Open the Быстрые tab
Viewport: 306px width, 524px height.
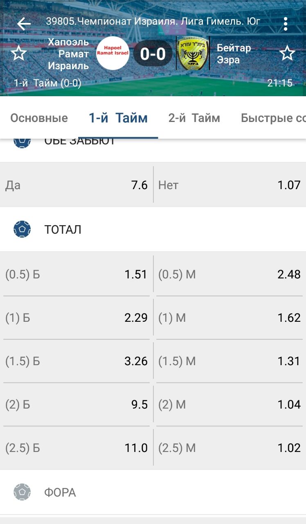click(273, 118)
